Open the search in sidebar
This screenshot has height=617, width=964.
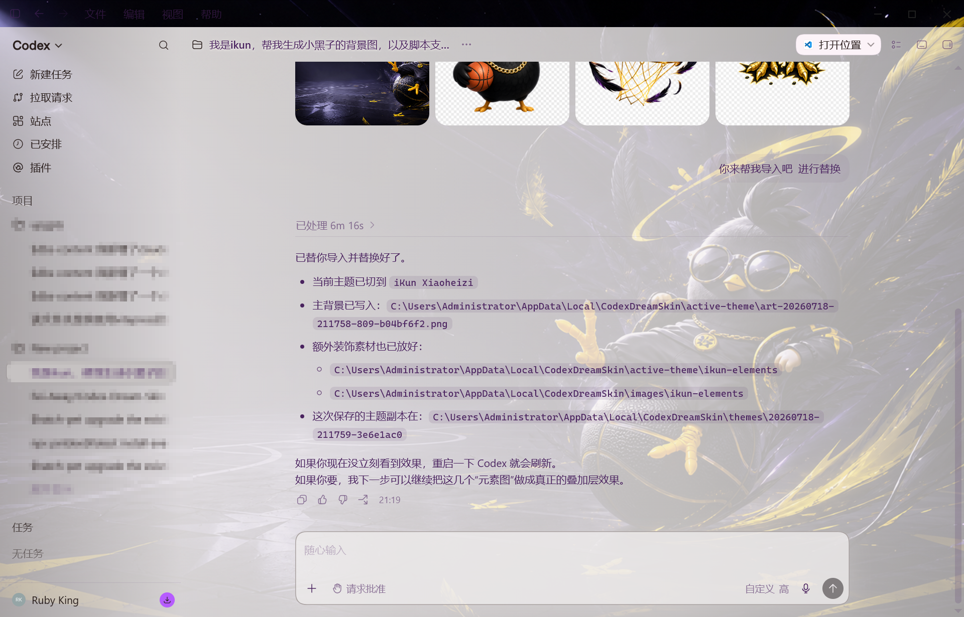(164, 45)
